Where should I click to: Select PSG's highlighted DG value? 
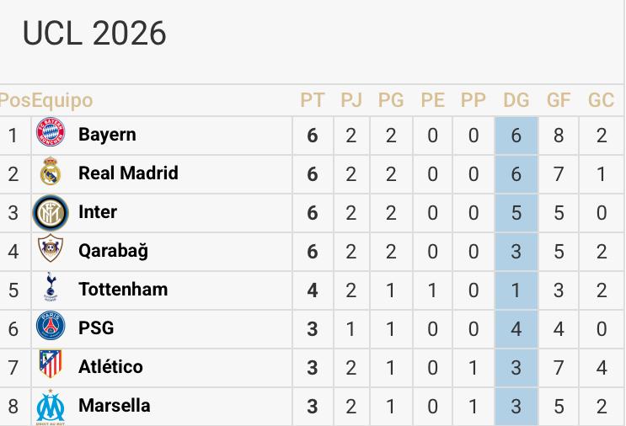(x=516, y=328)
